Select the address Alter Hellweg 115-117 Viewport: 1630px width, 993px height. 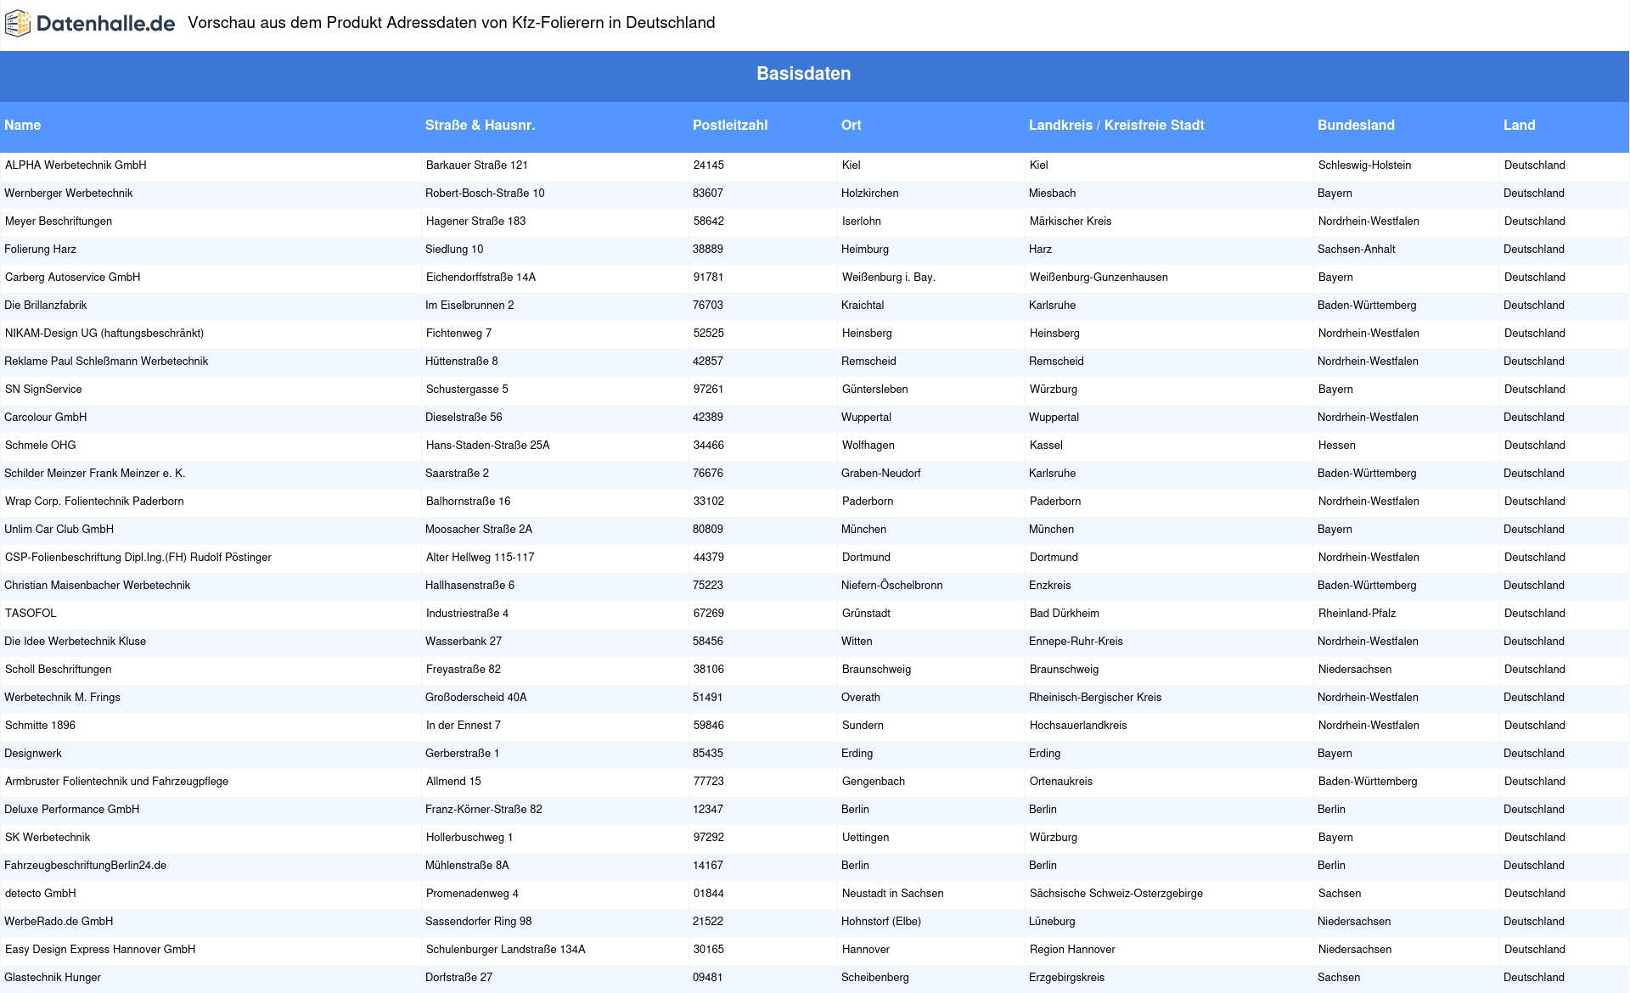tap(481, 558)
